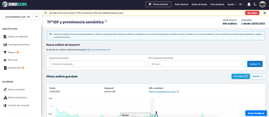Click info icon beside TF*IDF title

pyautogui.click(x=106, y=21)
